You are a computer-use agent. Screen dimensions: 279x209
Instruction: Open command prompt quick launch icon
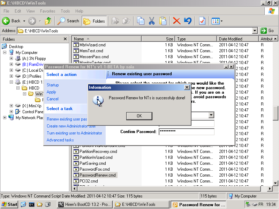[31, 204]
